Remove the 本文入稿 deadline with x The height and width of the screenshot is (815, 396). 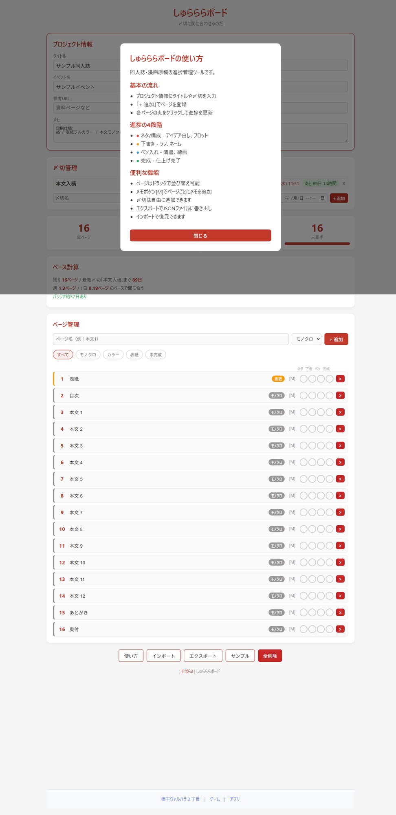pyautogui.click(x=344, y=184)
